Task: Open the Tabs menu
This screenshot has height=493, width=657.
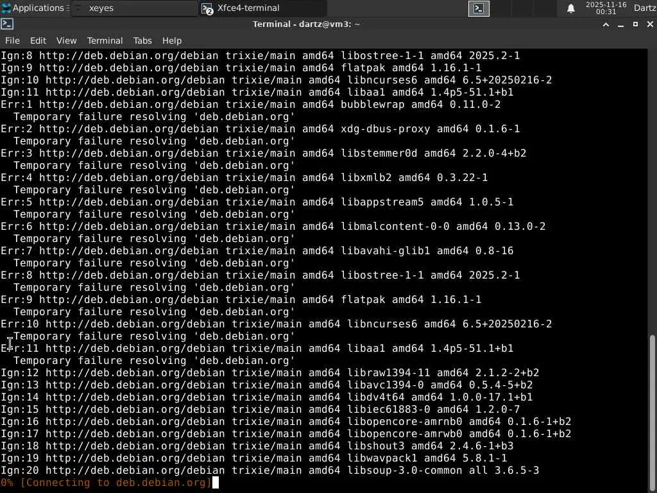Action: tap(142, 40)
